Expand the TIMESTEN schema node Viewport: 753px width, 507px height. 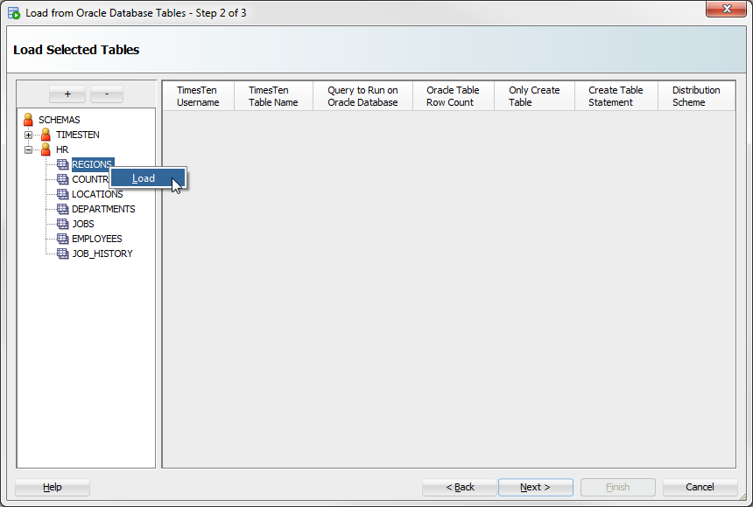click(x=28, y=135)
